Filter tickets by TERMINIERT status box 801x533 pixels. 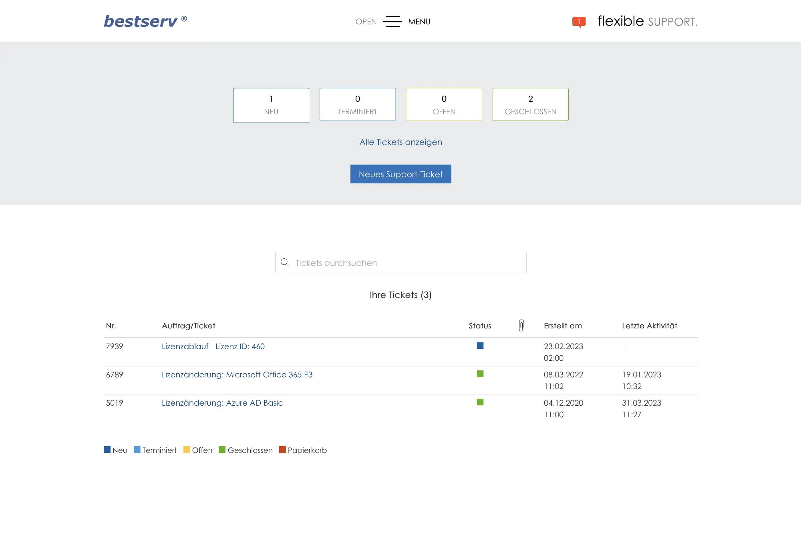tap(358, 105)
